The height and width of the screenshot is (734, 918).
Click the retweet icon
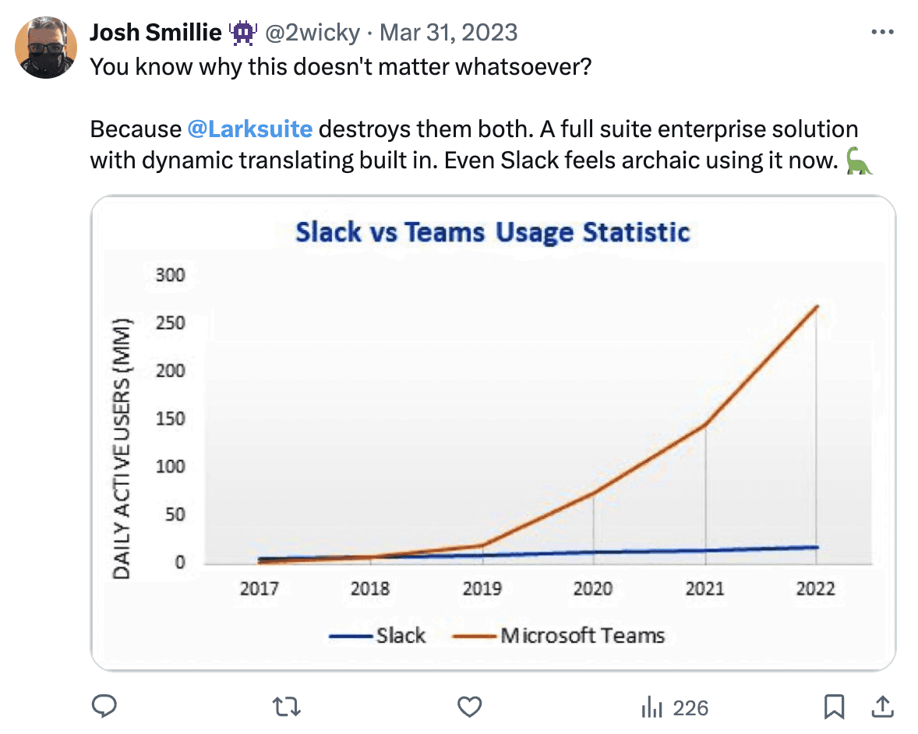(287, 707)
